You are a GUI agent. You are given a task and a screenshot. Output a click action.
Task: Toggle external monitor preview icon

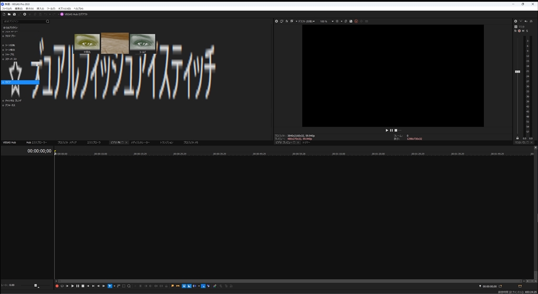coord(282,21)
